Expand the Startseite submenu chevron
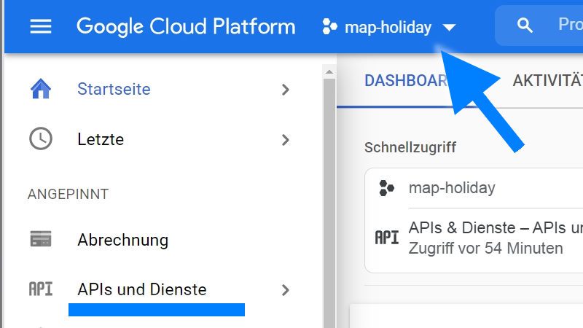 pyautogui.click(x=286, y=90)
